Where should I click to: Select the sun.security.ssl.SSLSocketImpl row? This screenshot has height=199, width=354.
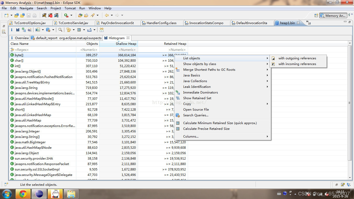pos(98,169)
